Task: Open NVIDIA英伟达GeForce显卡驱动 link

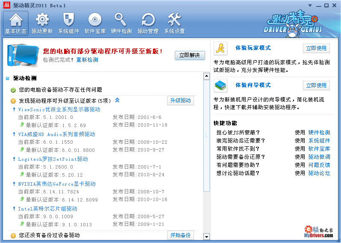Action: pos(57,184)
